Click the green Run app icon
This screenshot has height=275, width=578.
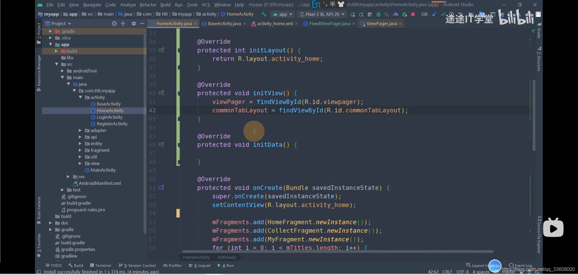coord(353,14)
